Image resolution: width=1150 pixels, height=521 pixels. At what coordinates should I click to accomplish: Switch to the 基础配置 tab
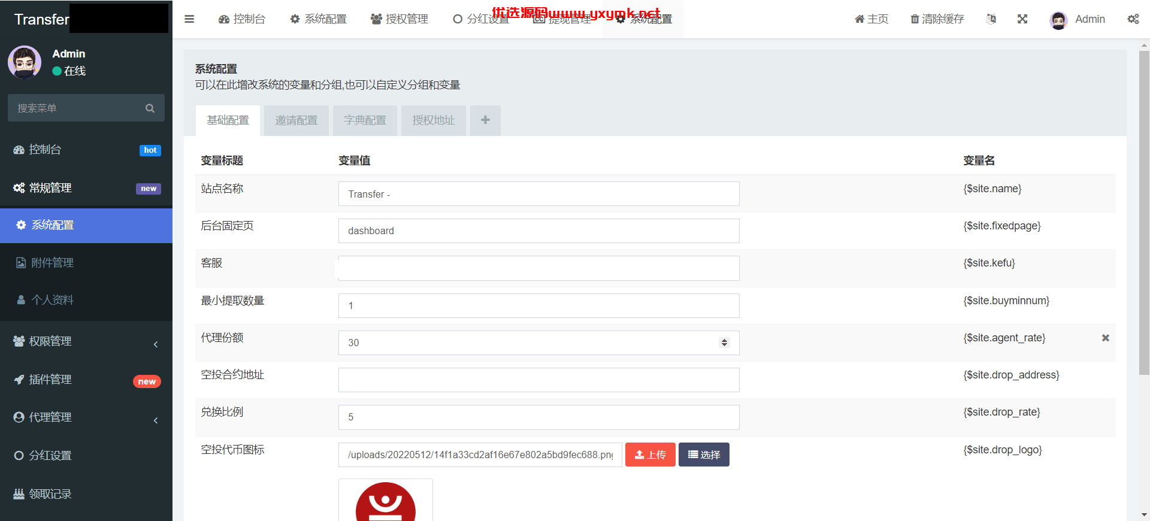tap(228, 120)
